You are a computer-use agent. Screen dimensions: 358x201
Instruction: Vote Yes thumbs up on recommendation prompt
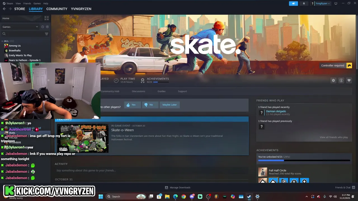(x=132, y=105)
